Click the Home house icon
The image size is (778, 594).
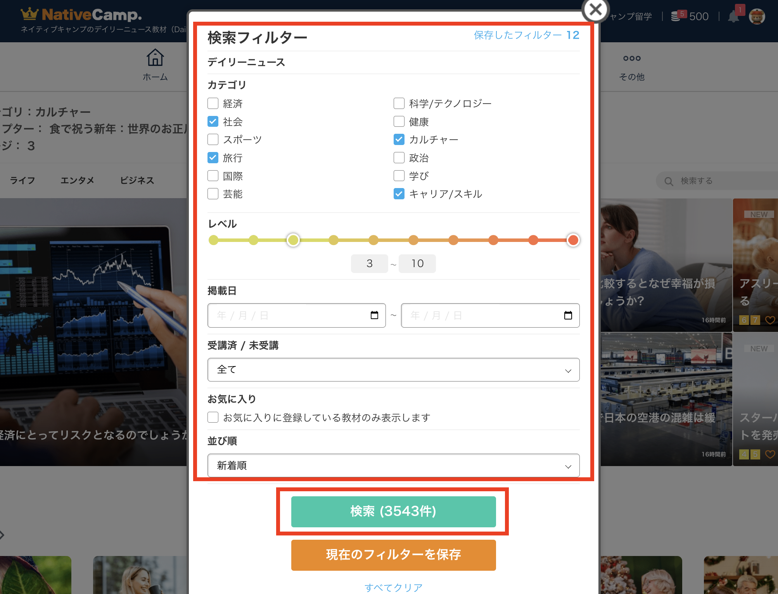(x=155, y=58)
